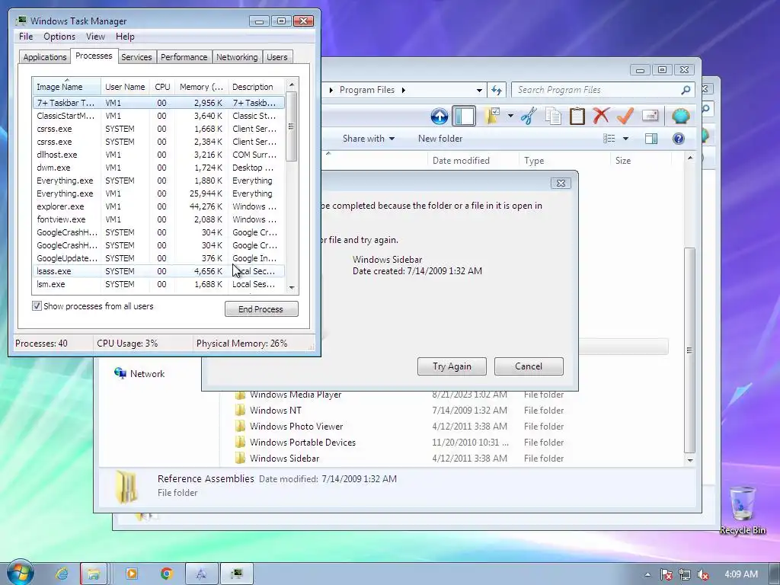
Task: Sort processes by Image Name column
Action: point(67,87)
